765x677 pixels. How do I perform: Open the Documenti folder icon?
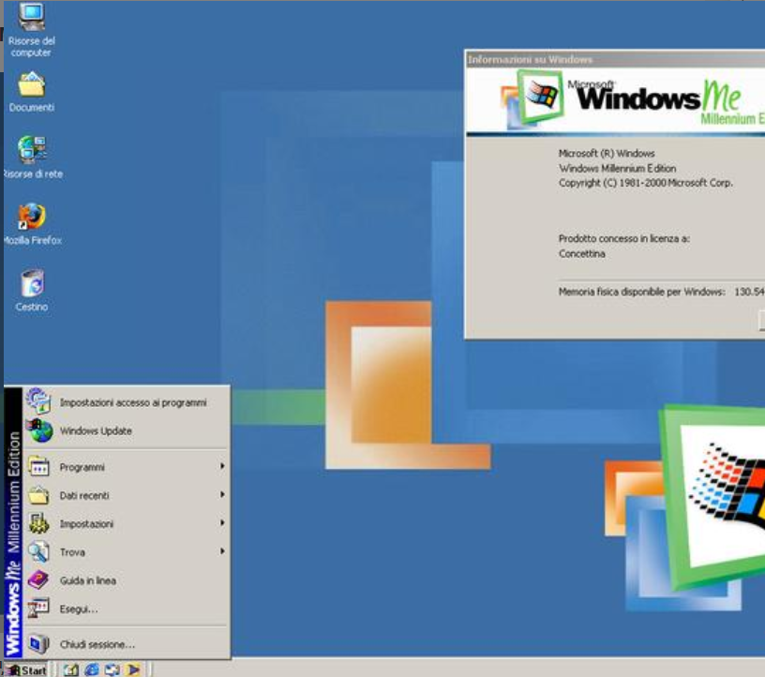pos(32,86)
